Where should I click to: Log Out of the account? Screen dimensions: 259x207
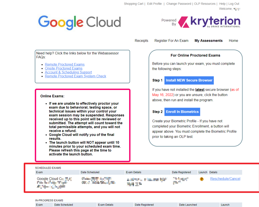234,4
